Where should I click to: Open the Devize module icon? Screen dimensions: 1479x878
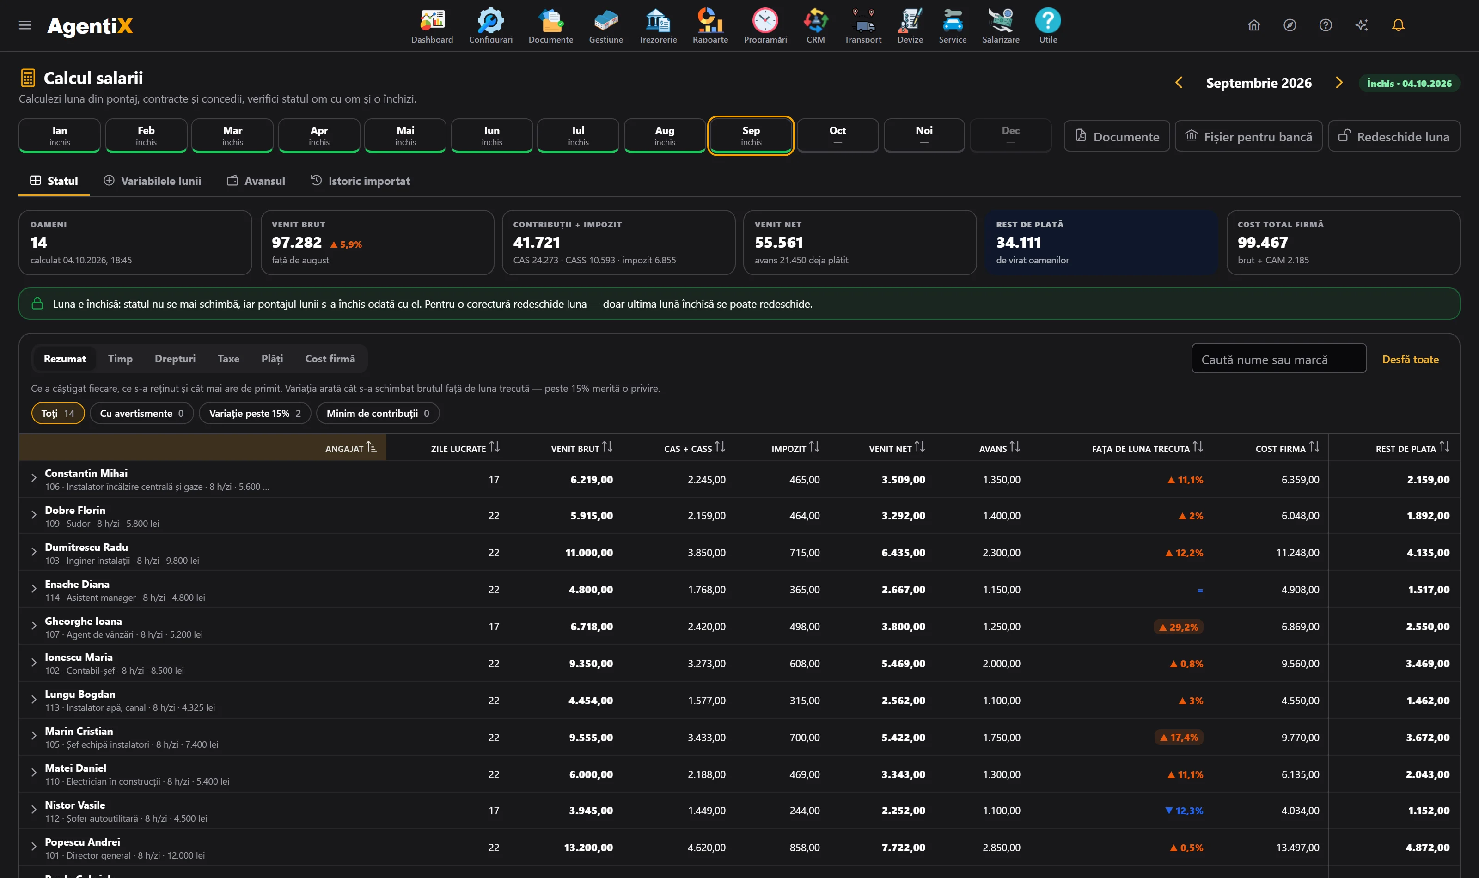point(910,25)
